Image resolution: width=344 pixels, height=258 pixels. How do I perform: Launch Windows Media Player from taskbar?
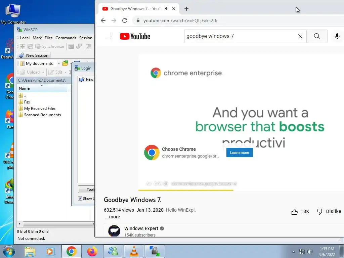(50, 251)
